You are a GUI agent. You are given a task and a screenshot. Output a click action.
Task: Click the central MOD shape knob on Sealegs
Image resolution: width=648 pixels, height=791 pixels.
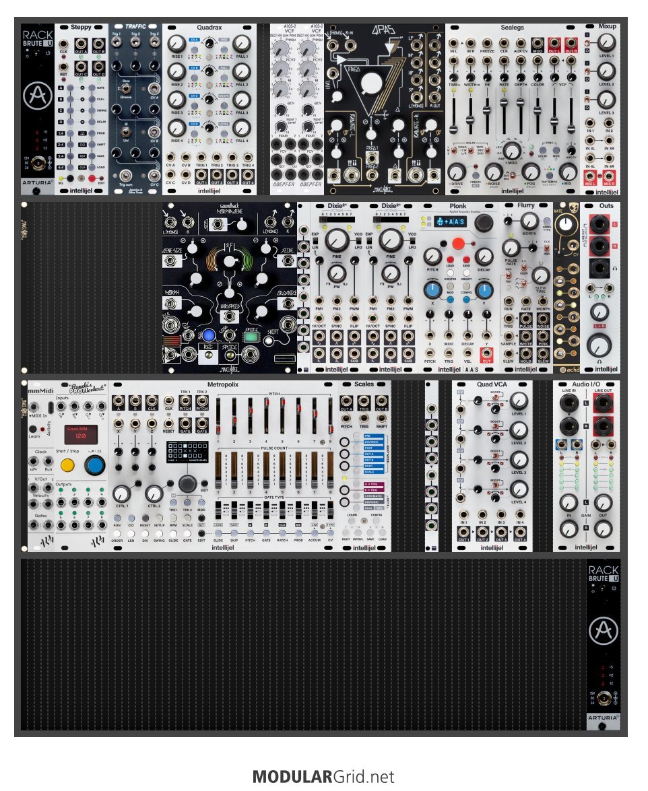point(512,151)
